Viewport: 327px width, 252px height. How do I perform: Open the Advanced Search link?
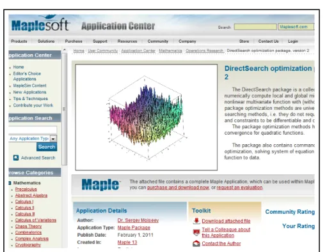click(38, 158)
